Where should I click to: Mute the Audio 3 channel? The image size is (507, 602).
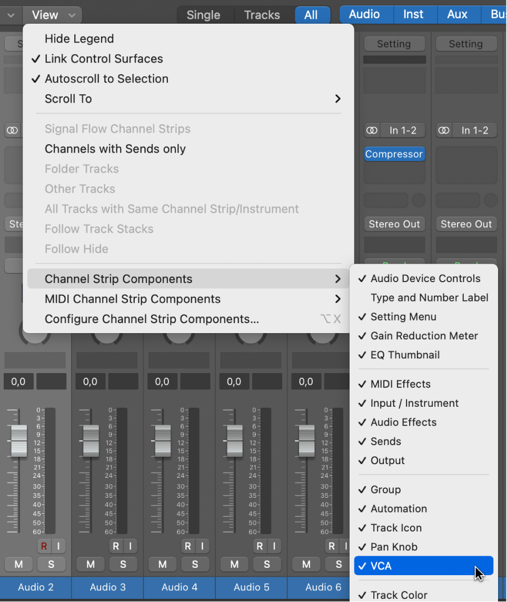click(91, 565)
